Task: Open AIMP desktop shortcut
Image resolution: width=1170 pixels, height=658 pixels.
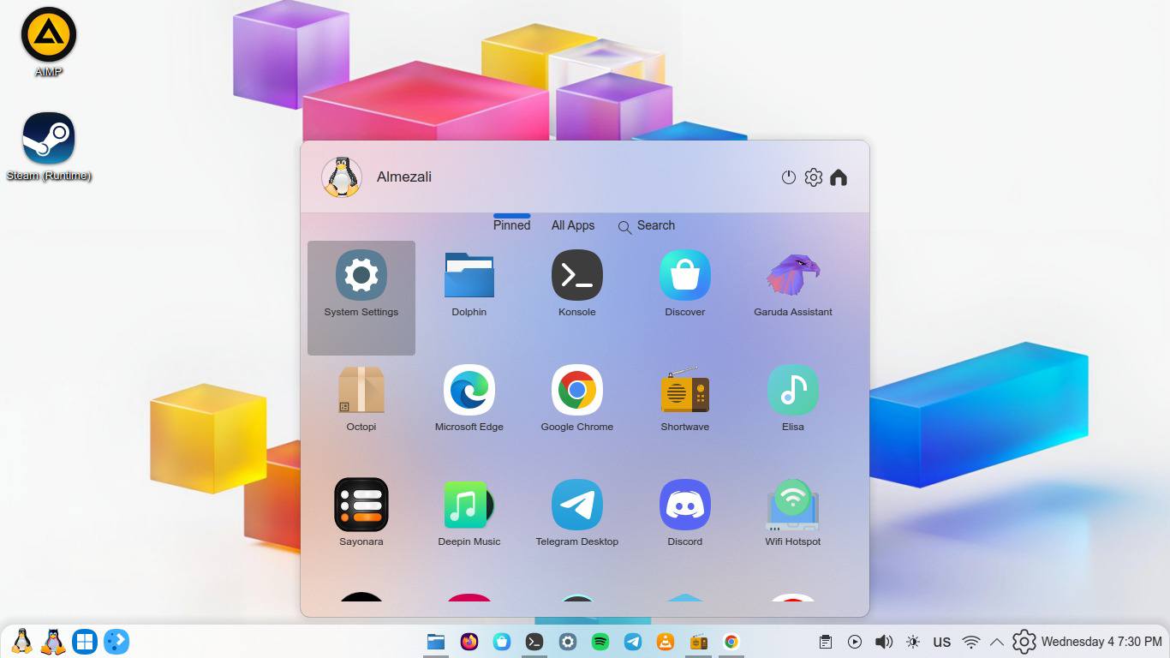Action: (49, 43)
